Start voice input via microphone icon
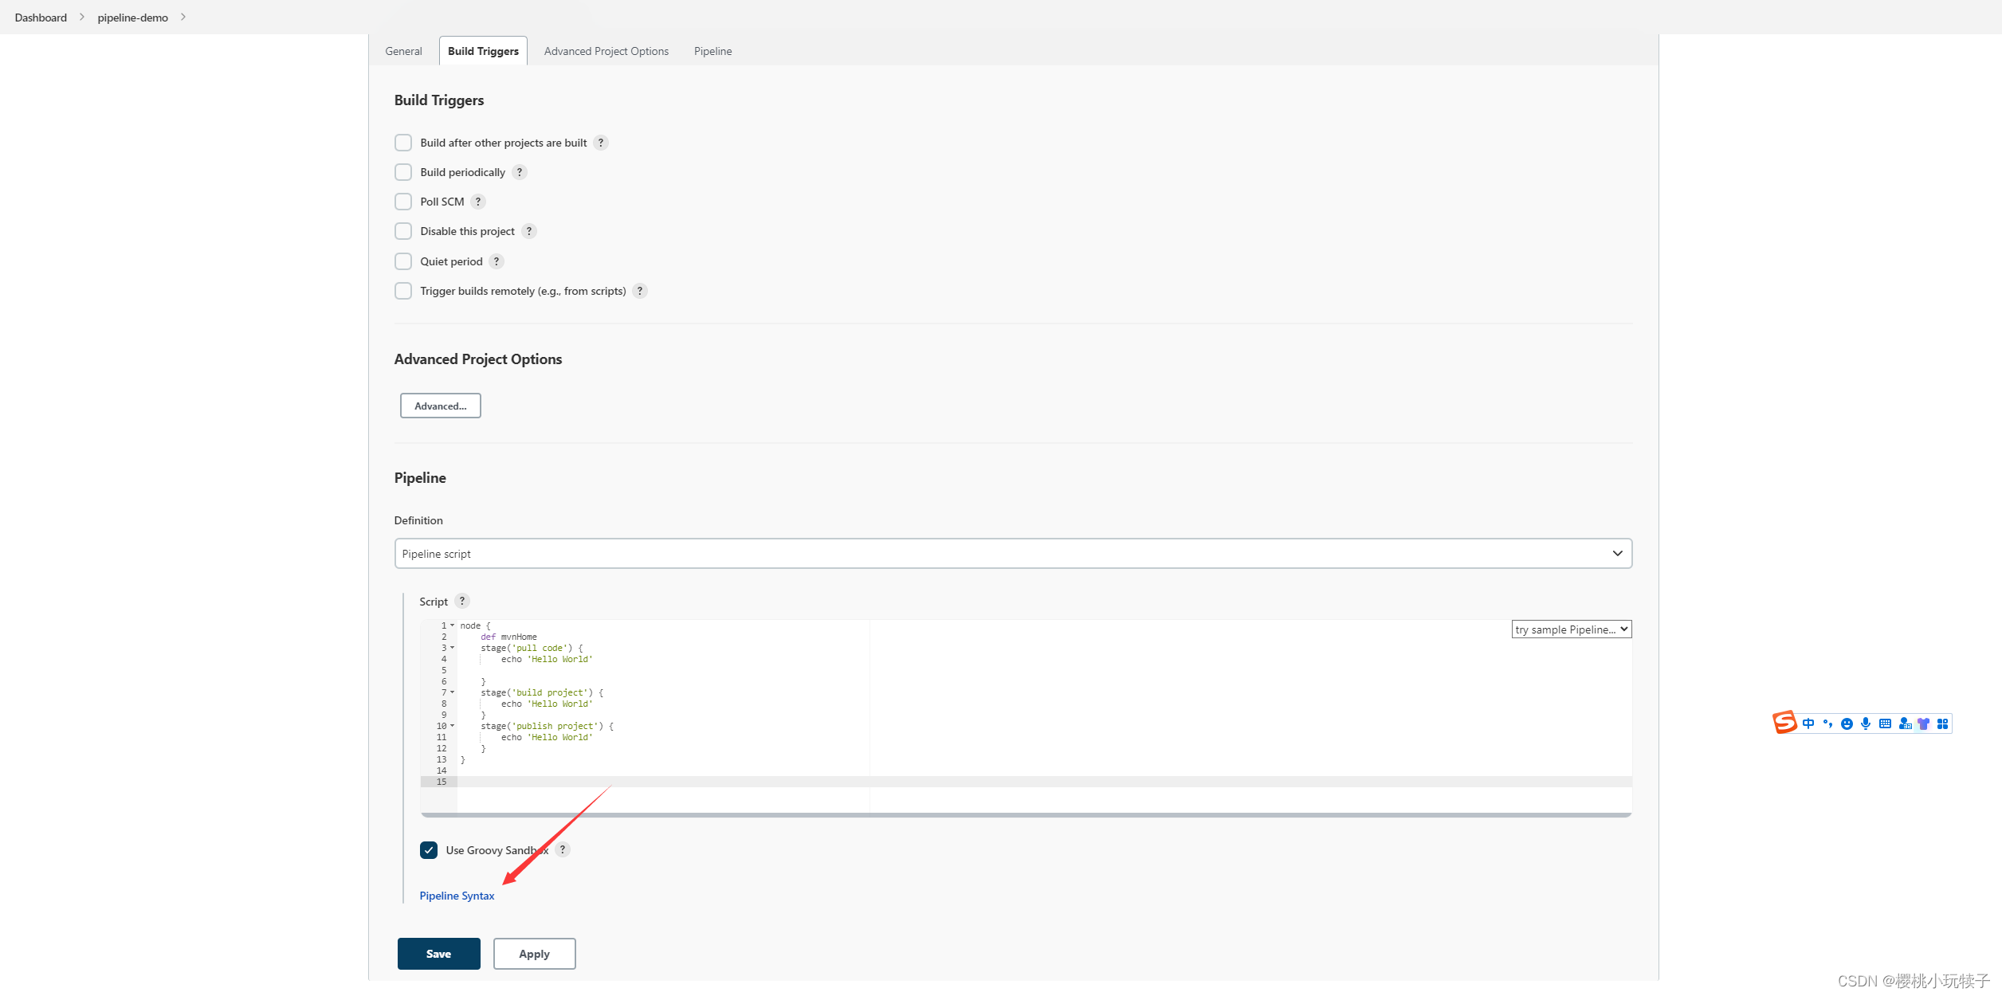Screen dimensions: 2002x996 [x=1866, y=723]
